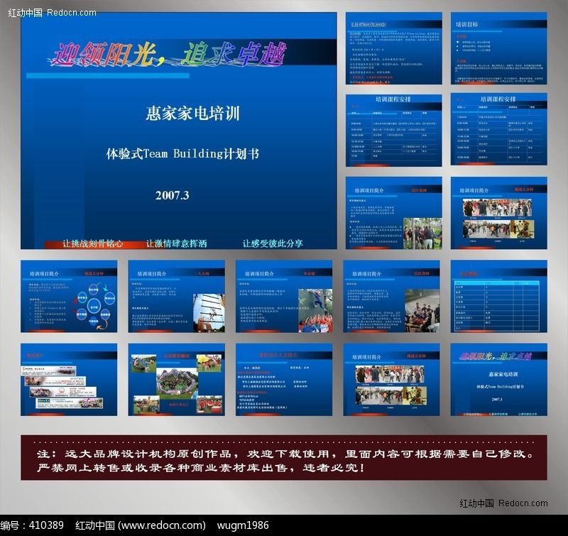Select the photo collage slide with five pictures

coord(176,380)
